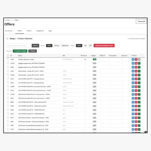Click the Allegro breadcrumb link

pos(8,20)
